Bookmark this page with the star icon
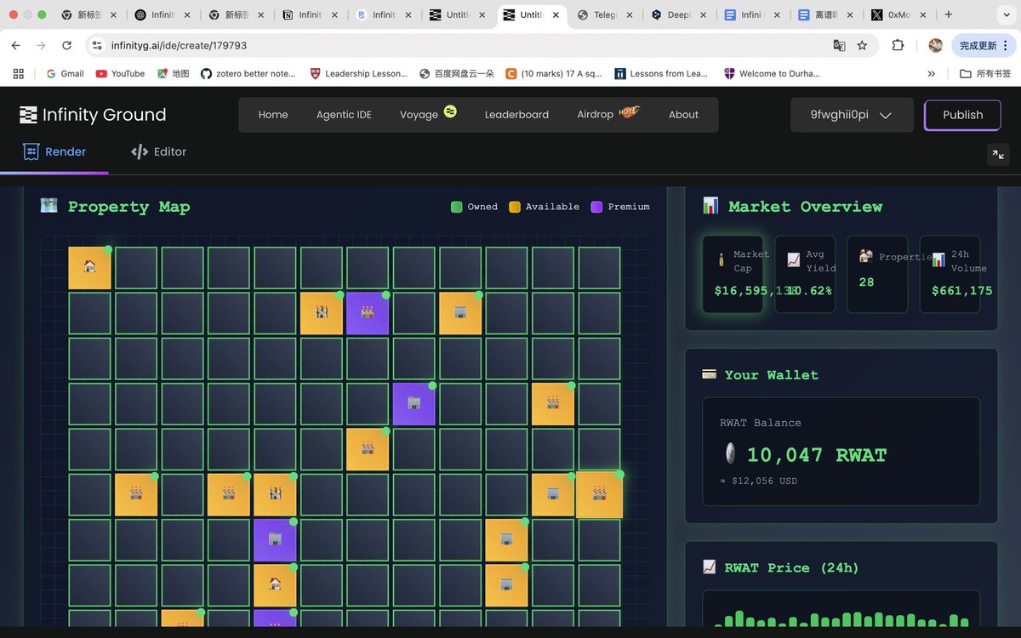Screen dimensions: 1021x638 click(x=862, y=45)
